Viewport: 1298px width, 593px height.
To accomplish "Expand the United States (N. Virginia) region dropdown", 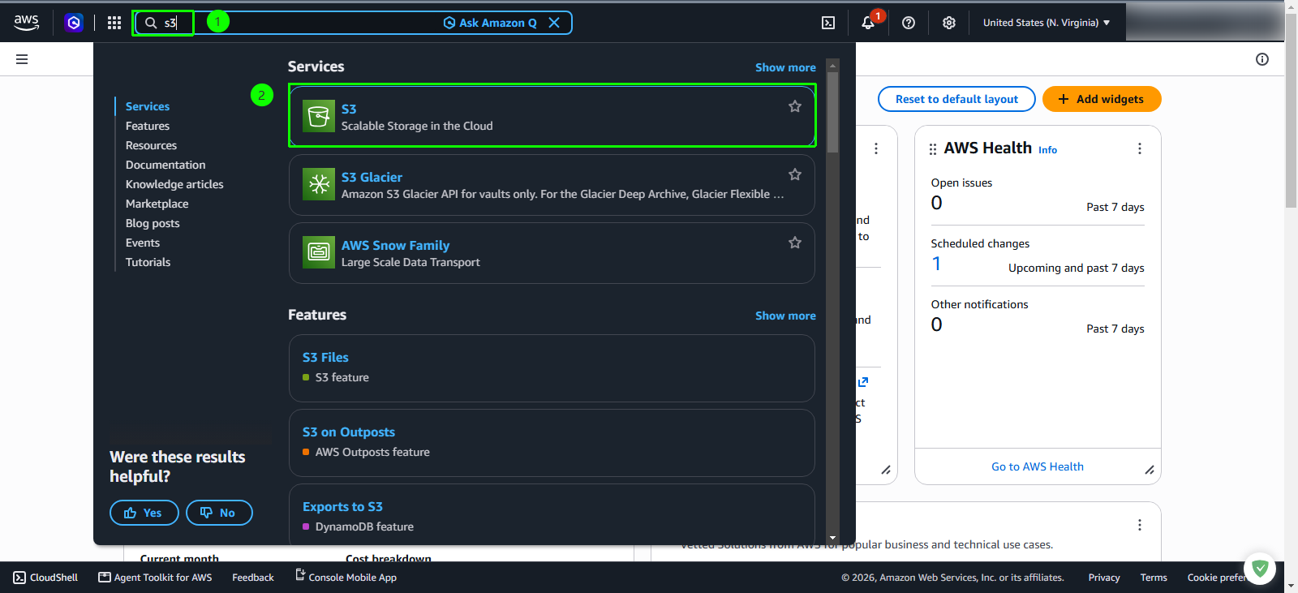I will click(1047, 23).
